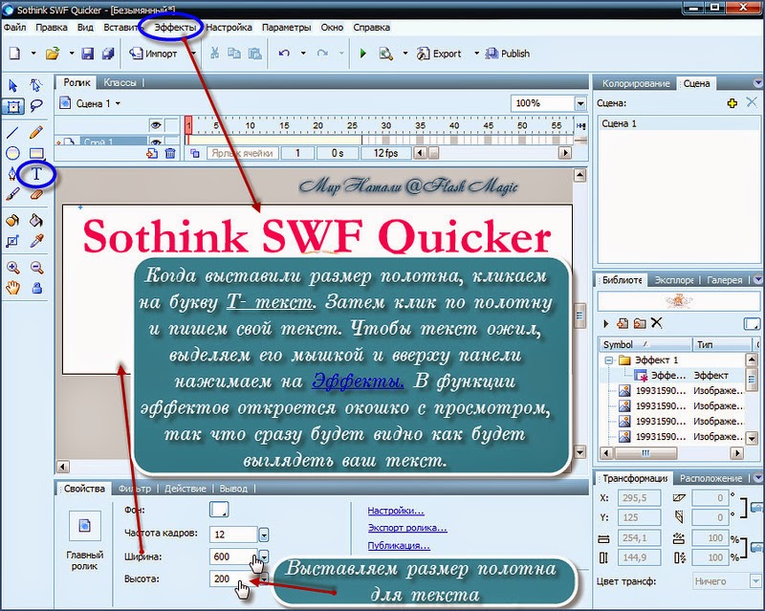Collapse the Эффект 1 folder
Screen dimensions: 765x611
pyautogui.click(x=608, y=360)
